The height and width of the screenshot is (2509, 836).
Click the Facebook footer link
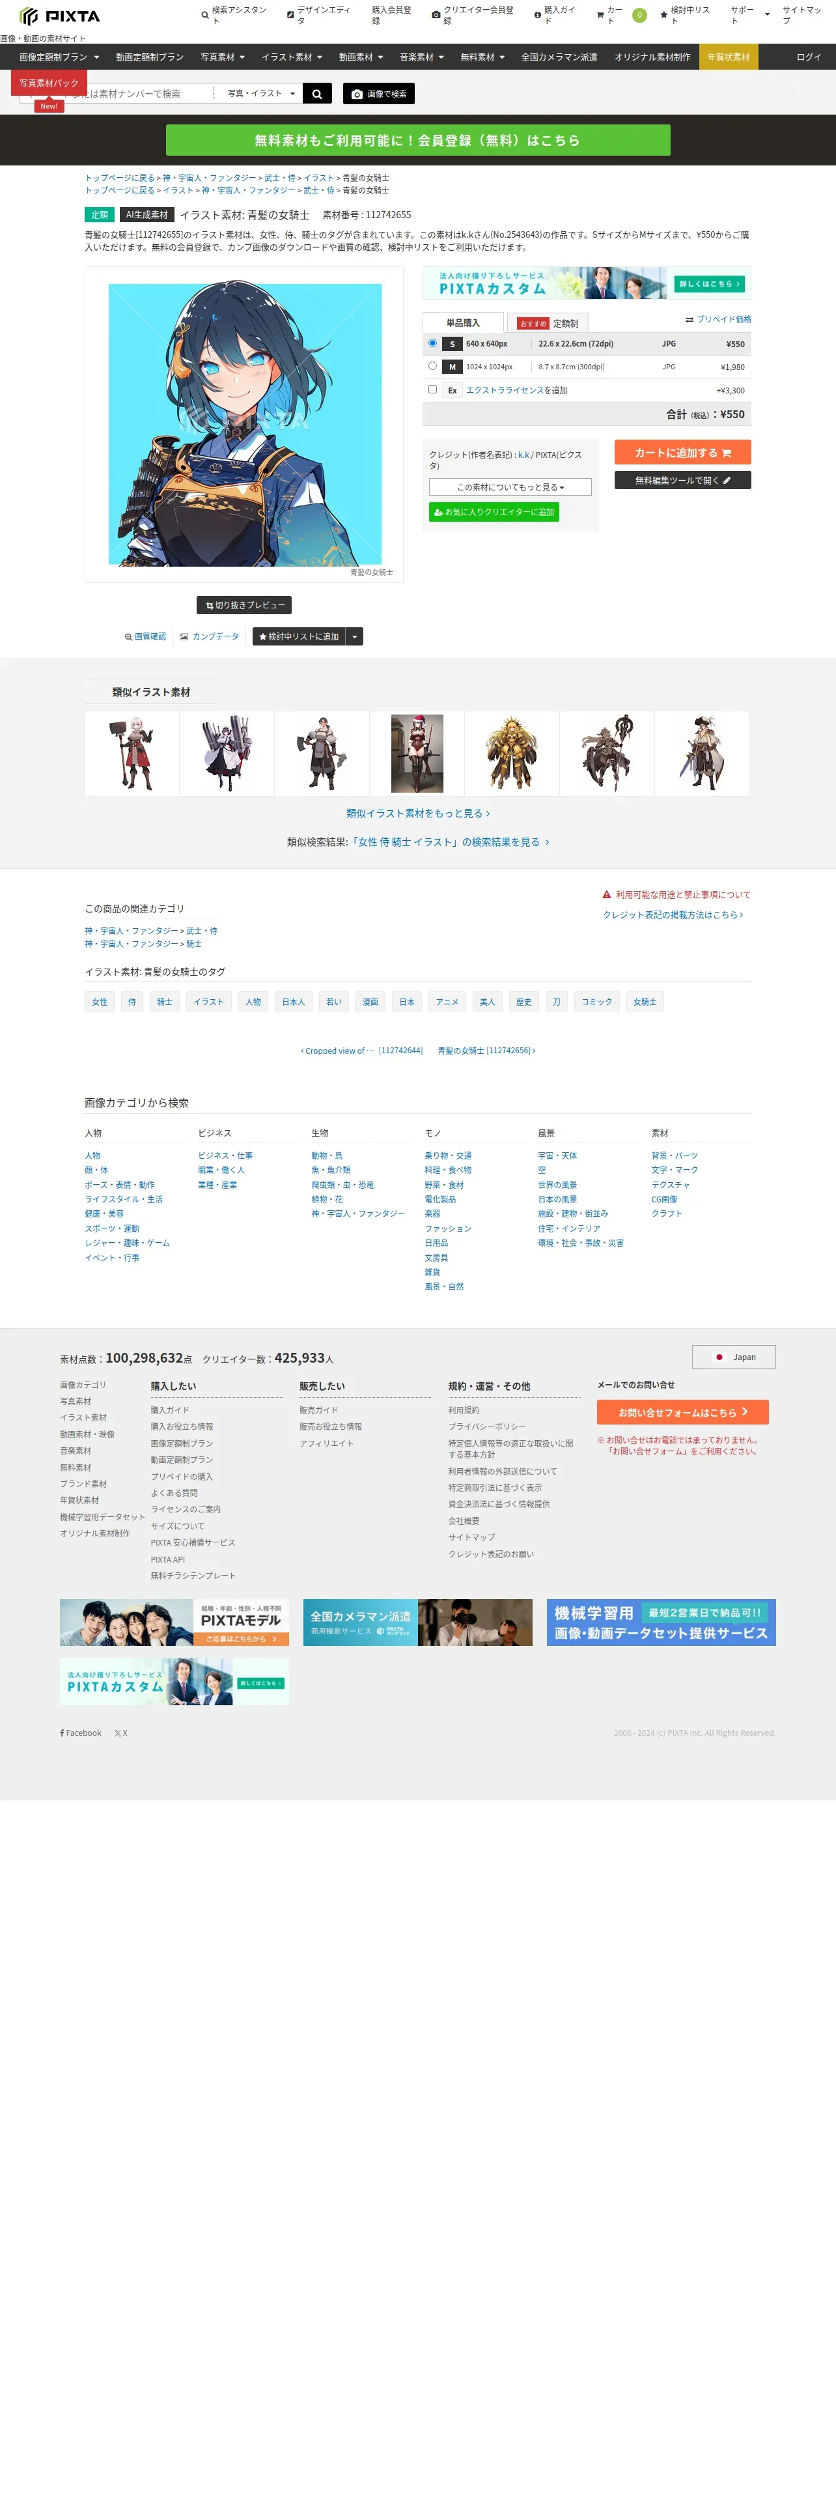coord(81,1733)
